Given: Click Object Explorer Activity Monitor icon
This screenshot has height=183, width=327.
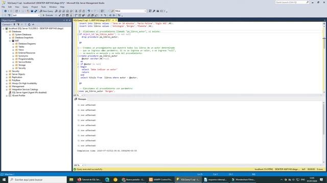Looking at the screenshot, I should (x=33, y=24).
